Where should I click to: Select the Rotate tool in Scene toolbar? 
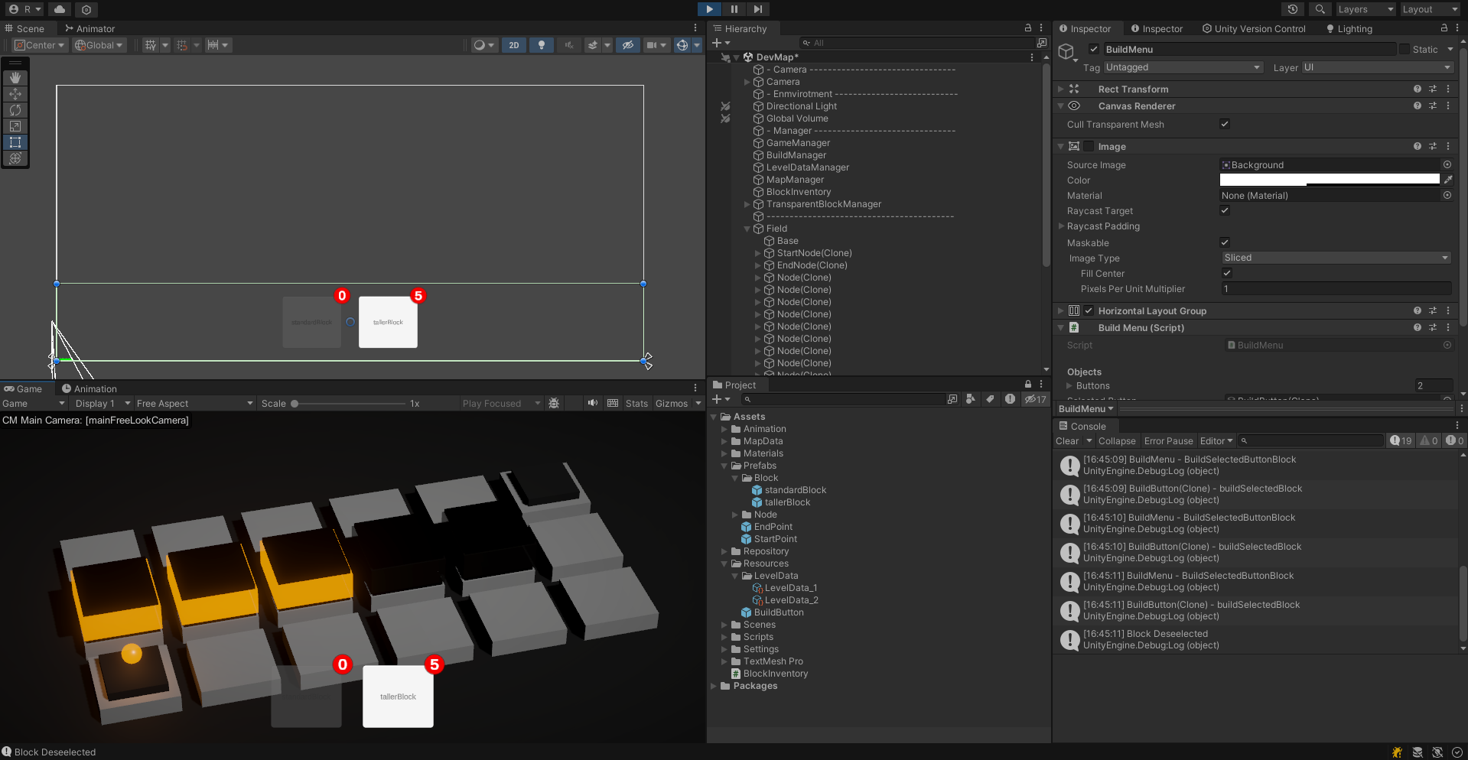(15, 110)
